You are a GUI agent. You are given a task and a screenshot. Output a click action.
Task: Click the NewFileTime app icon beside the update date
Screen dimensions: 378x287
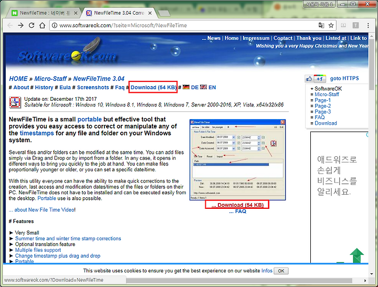[x=15, y=102]
